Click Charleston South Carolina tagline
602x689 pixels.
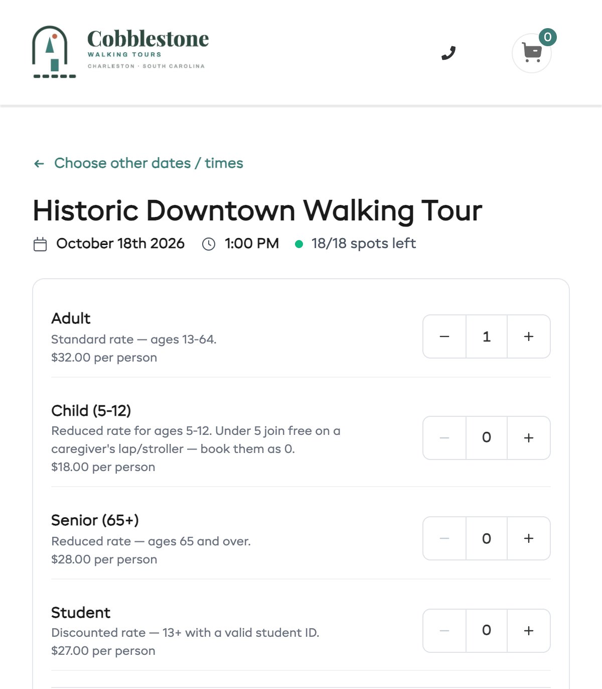146,66
